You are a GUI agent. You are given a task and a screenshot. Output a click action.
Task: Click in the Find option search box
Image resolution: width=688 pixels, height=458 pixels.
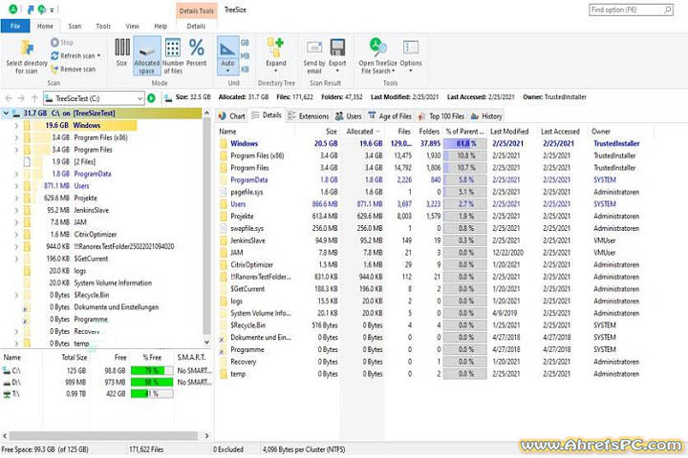click(631, 10)
